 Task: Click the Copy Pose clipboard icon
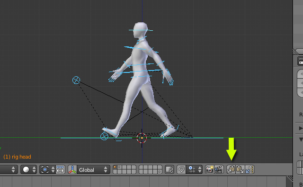click(231, 169)
